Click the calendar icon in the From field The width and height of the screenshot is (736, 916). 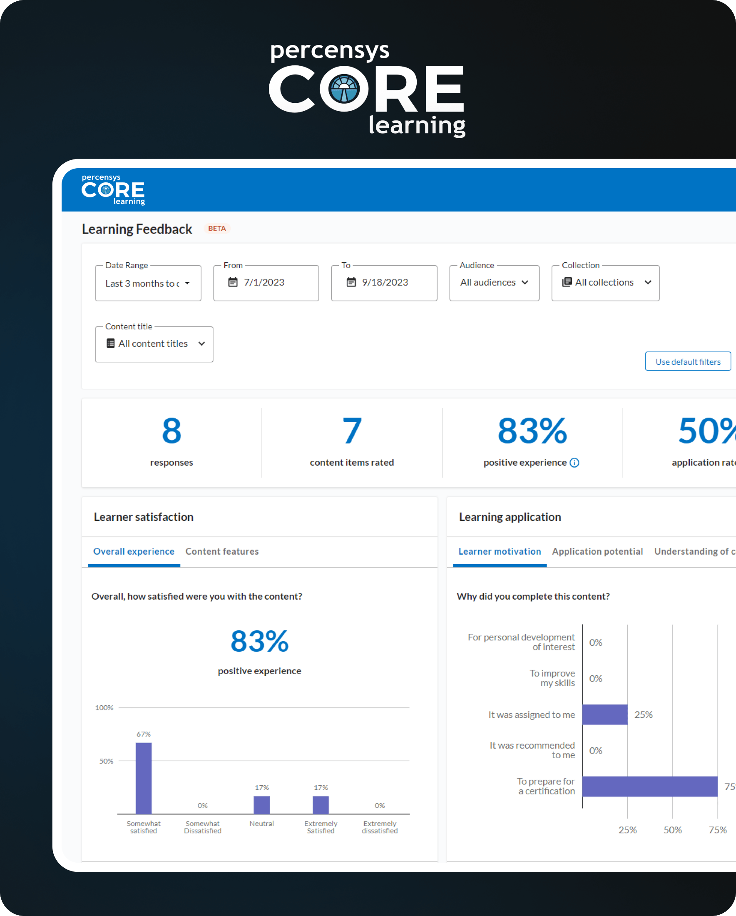(233, 282)
